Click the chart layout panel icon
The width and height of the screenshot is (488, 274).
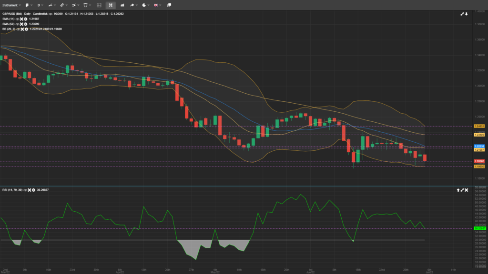pos(99,5)
